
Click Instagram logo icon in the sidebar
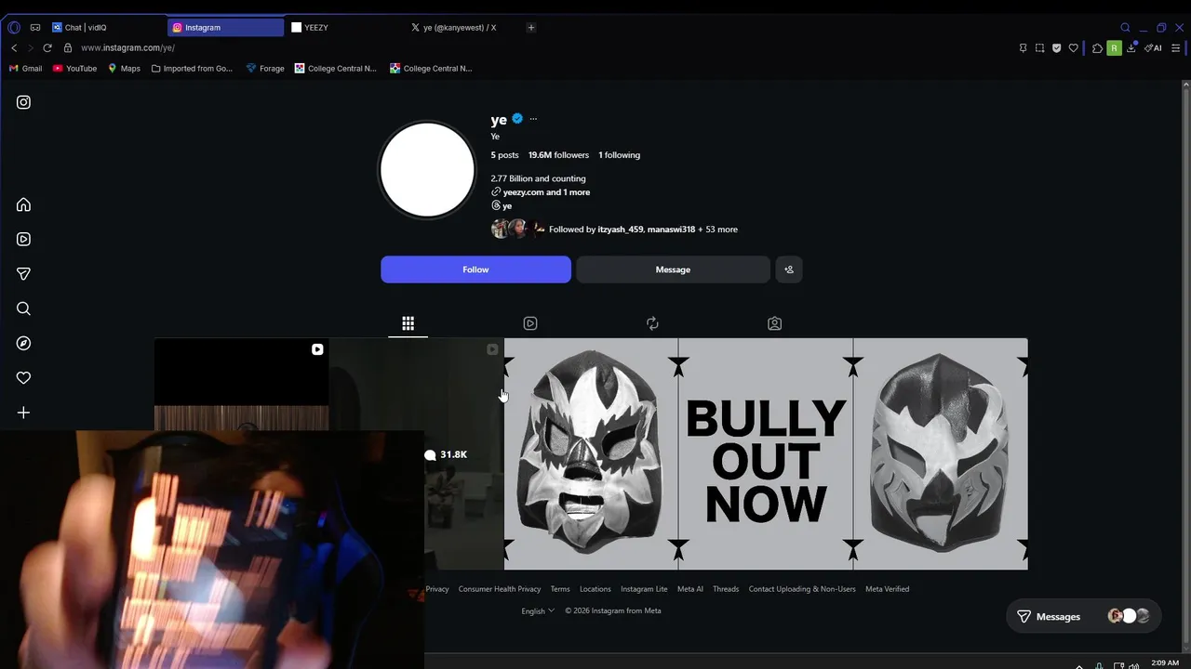(x=23, y=102)
